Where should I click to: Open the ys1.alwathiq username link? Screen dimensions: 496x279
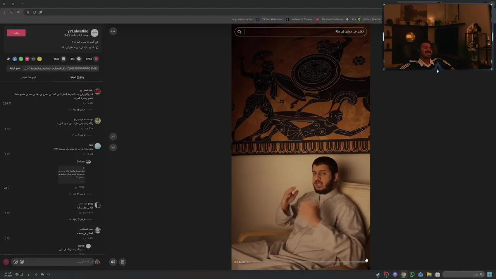pyautogui.click(x=78, y=31)
